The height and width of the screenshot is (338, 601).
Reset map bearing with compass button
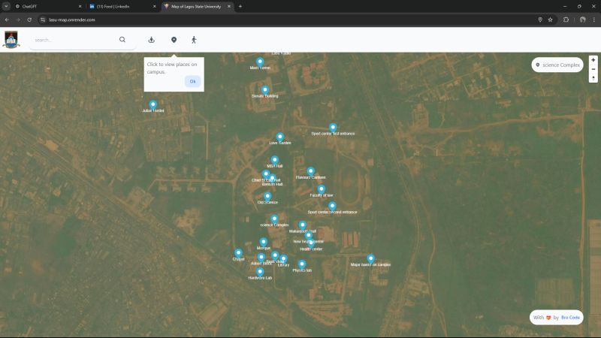click(593, 78)
